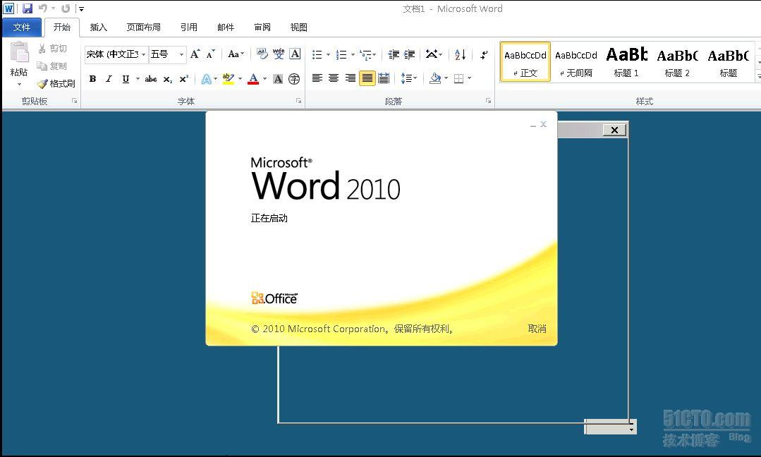The image size is (761, 457).
Task: Click the Paste (粘贴) clipboard icon
Action: point(20,52)
